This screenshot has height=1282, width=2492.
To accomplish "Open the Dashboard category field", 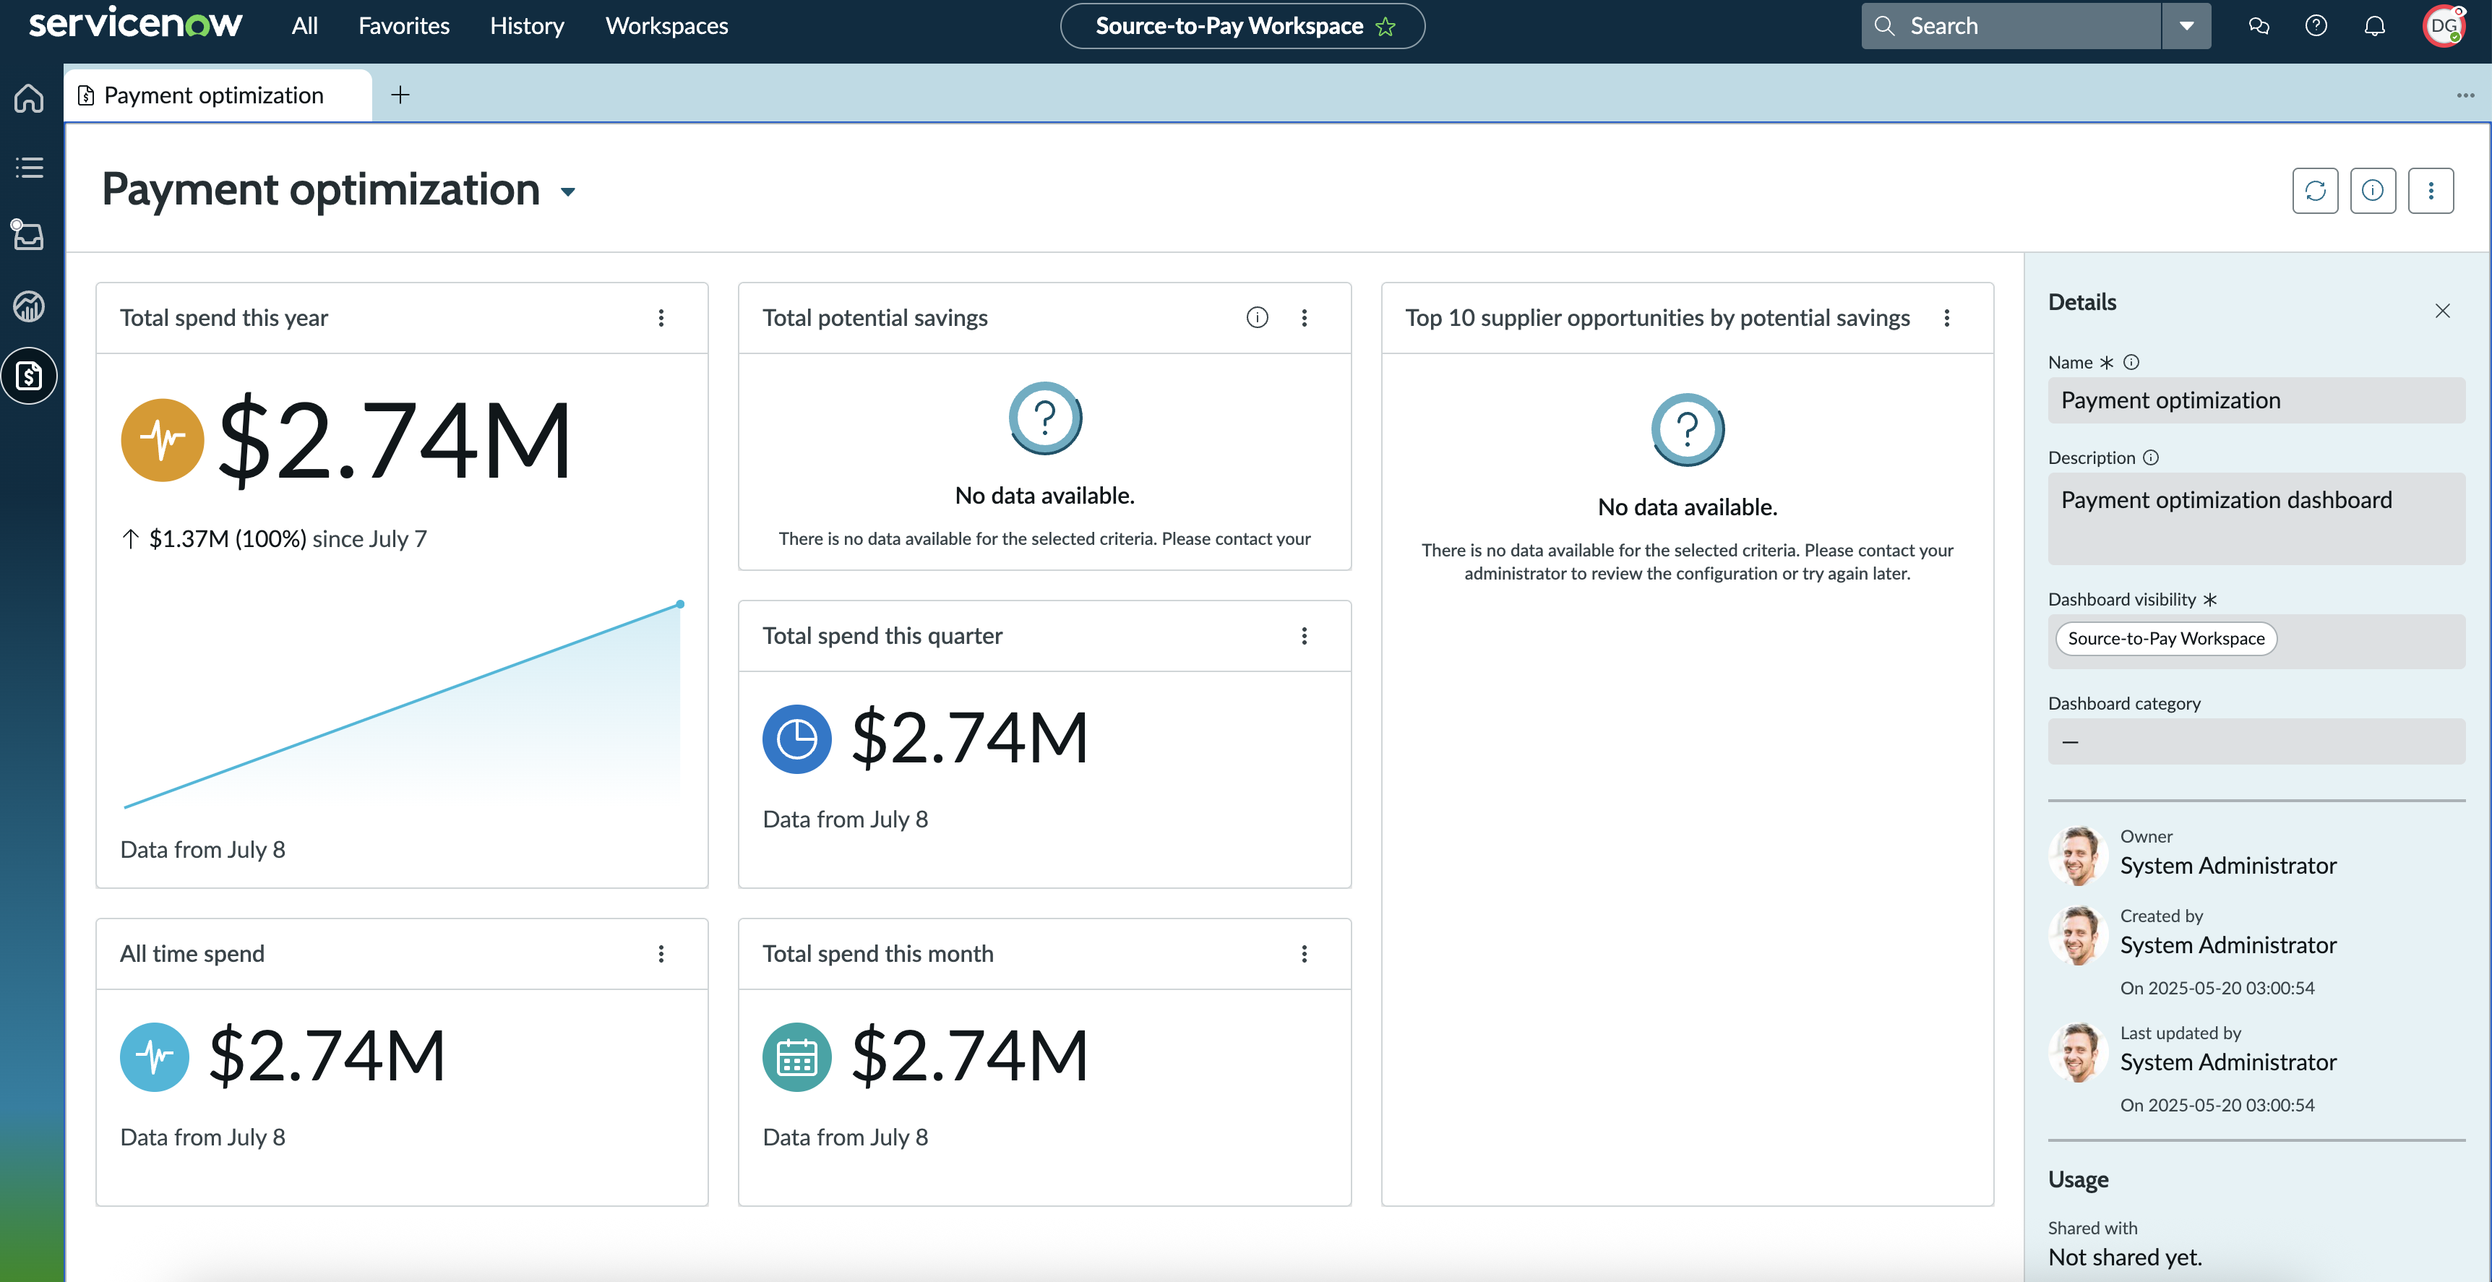I will coord(2256,742).
